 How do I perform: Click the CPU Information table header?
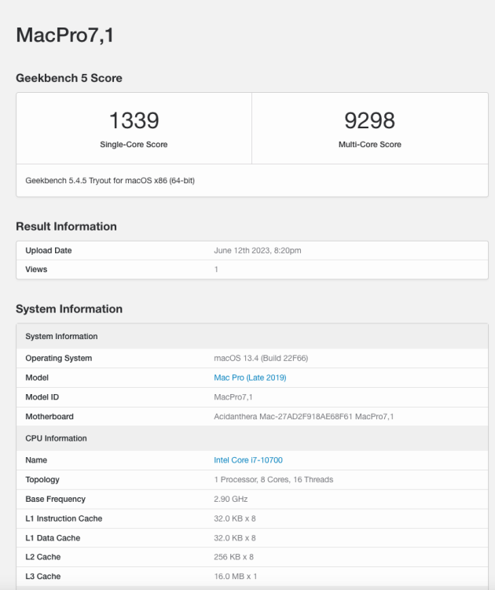pos(252,438)
